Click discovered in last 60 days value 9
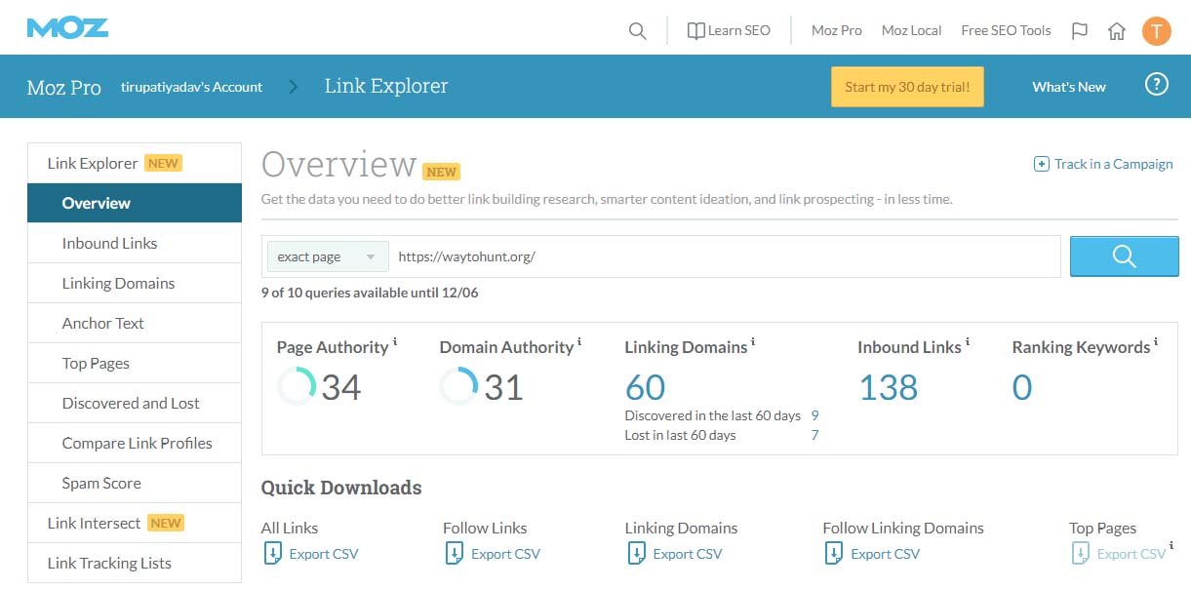 point(814,415)
